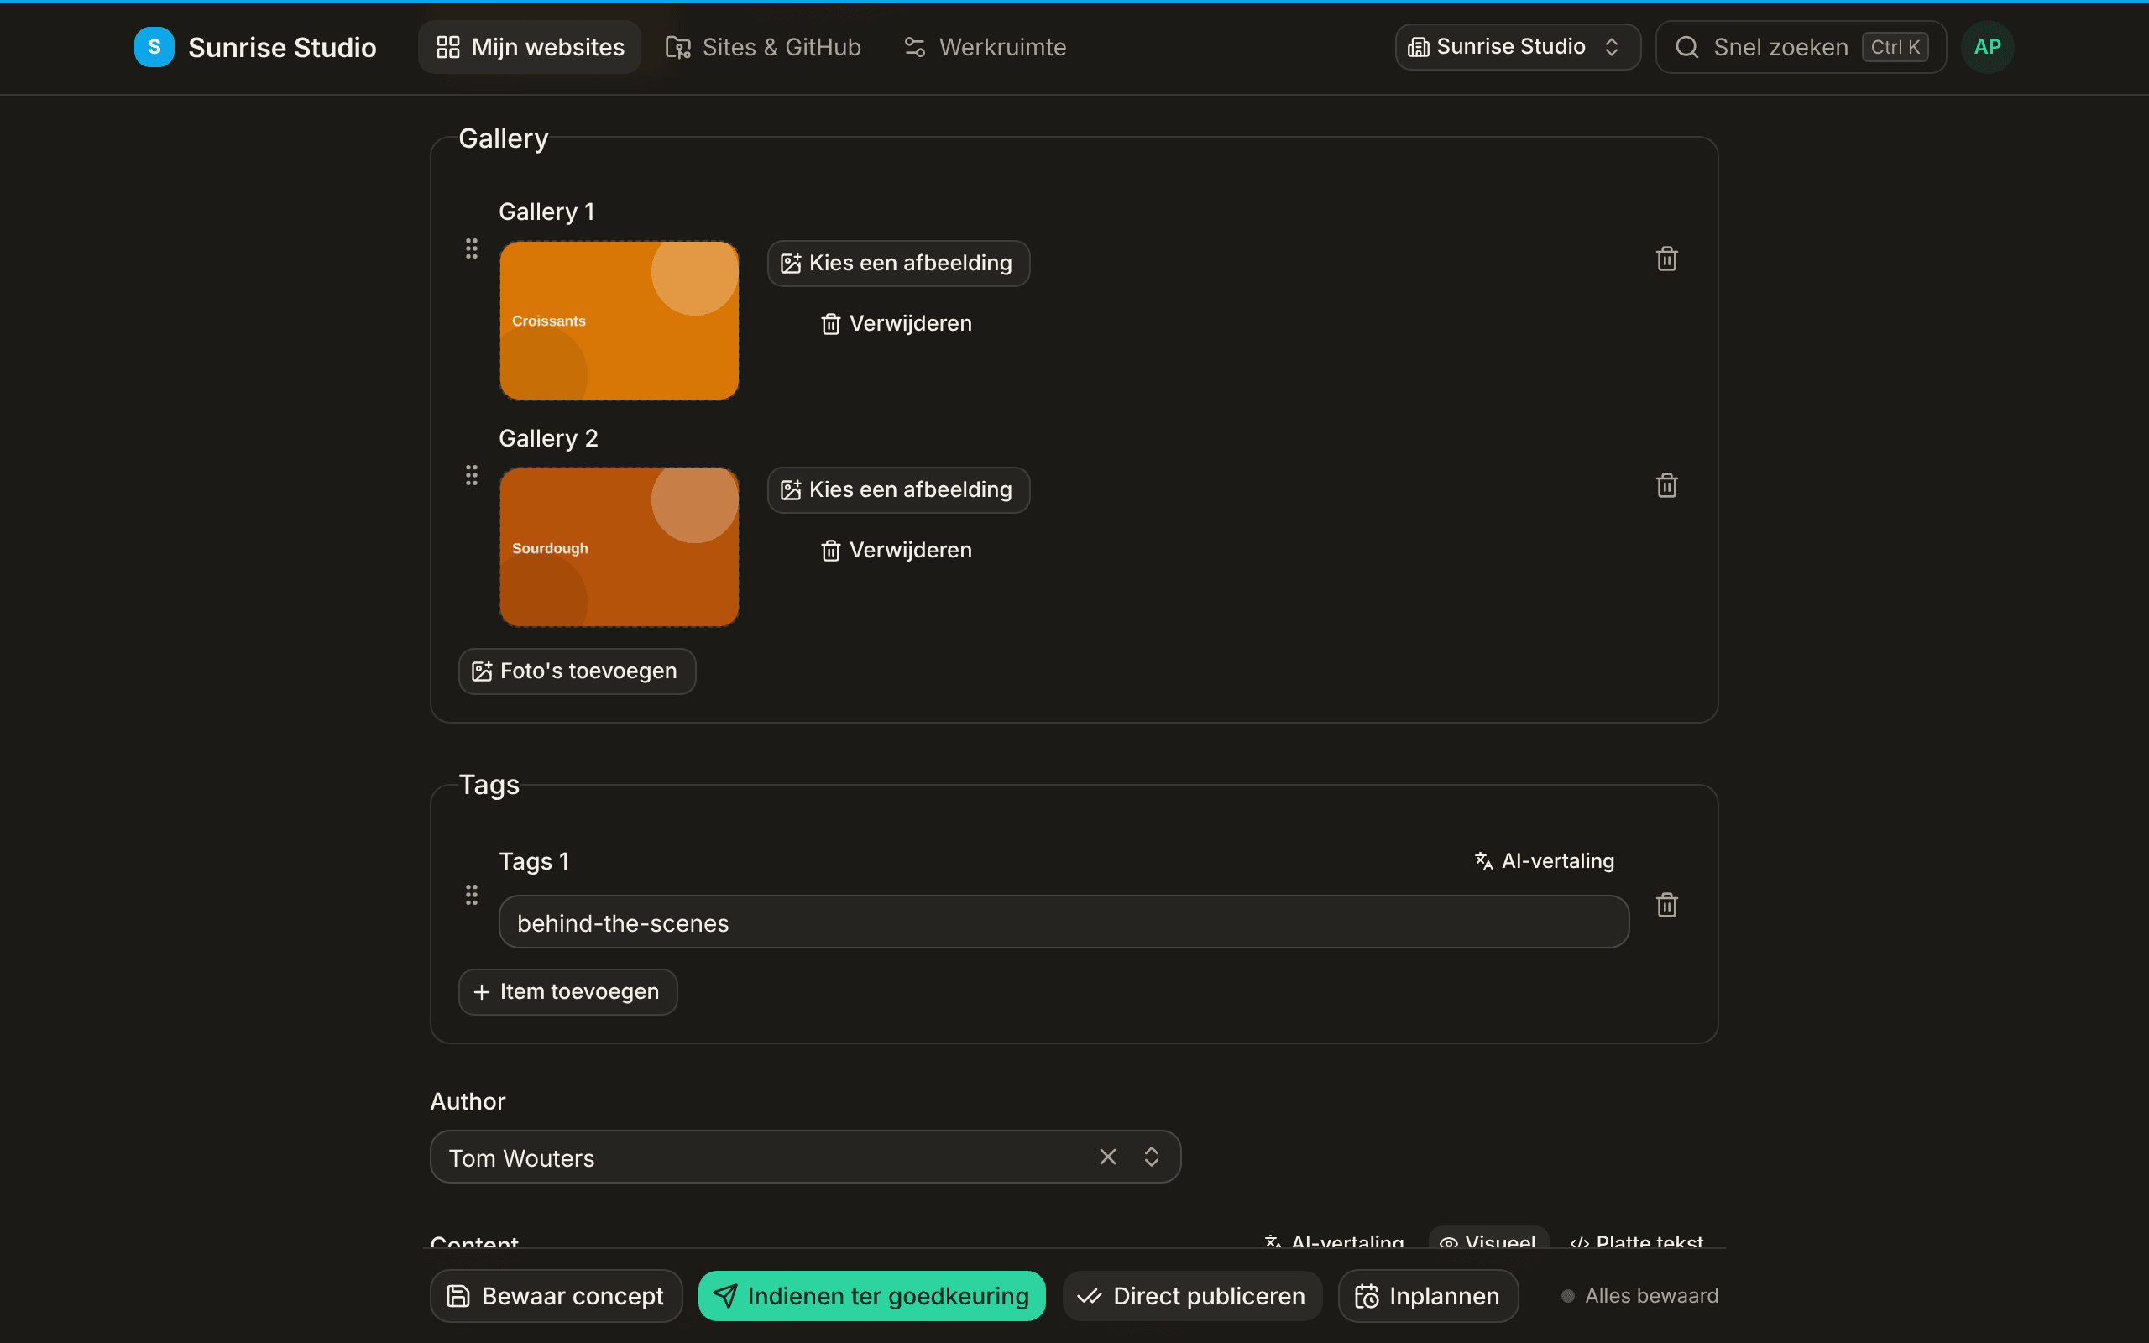The height and width of the screenshot is (1343, 2149).
Task: Click the Sunrise Studio logo icon
Action: 154,47
